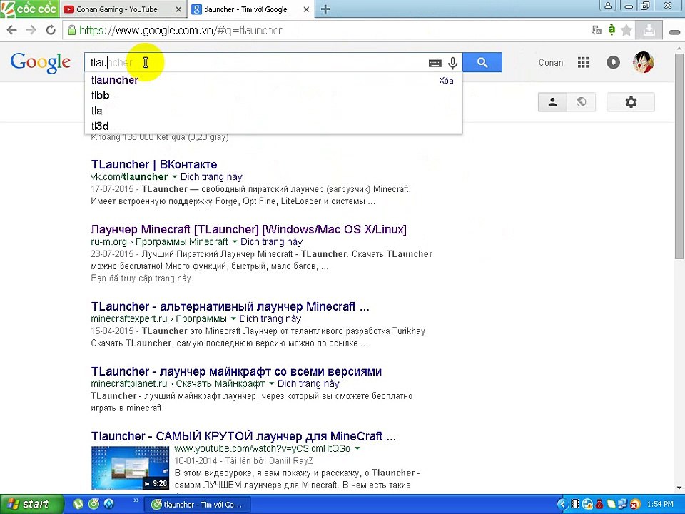685x514 pixels.
Task: Translate the minecraftplanet.ru result page
Action: [x=308, y=384]
